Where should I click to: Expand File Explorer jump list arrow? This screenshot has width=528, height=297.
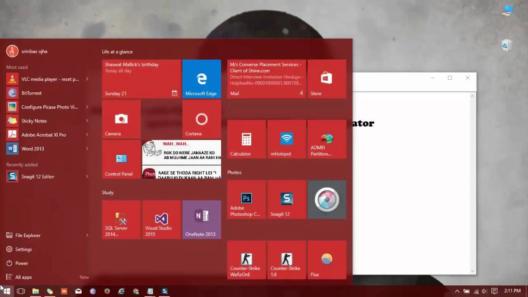point(87,236)
